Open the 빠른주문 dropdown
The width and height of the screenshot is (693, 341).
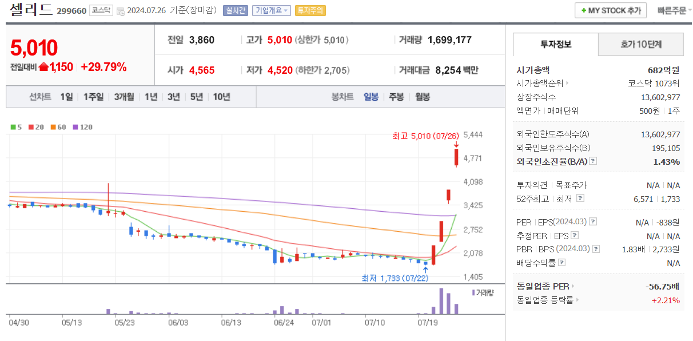click(x=674, y=10)
